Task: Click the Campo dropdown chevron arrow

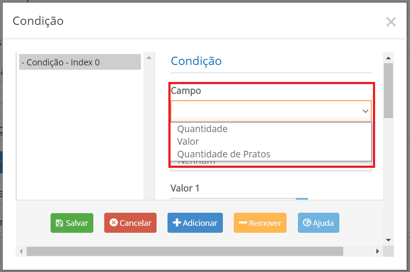Action: pyautogui.click(x=365, y=111)
